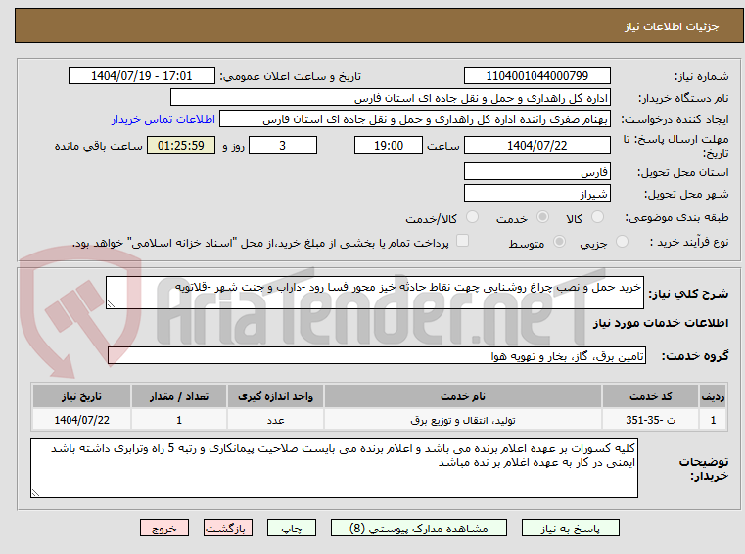Click need date cell 1404/07/22 in table
Viewport: 745px width, 554px height.
81,420
